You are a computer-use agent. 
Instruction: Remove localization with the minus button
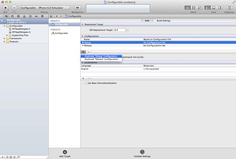tap(88, 78)
